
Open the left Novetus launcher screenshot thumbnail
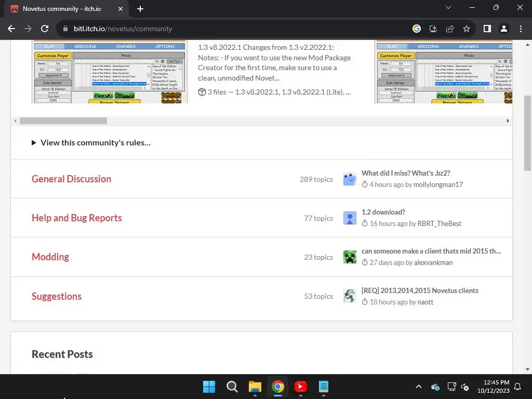(109, 72)
